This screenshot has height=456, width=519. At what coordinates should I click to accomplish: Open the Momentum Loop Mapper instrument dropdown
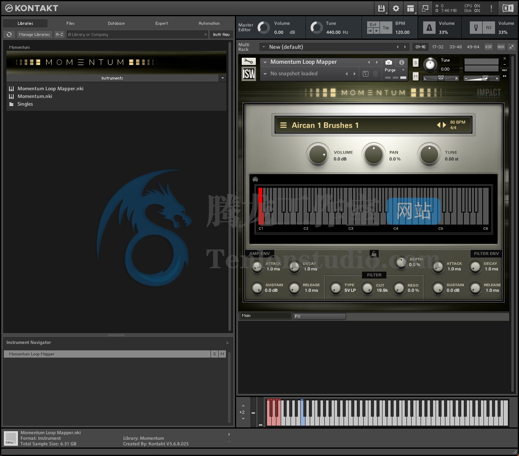point(265,62)
